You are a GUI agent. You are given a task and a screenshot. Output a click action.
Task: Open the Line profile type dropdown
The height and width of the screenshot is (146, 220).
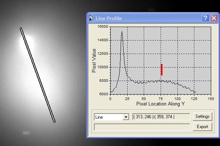click(126, 117)
